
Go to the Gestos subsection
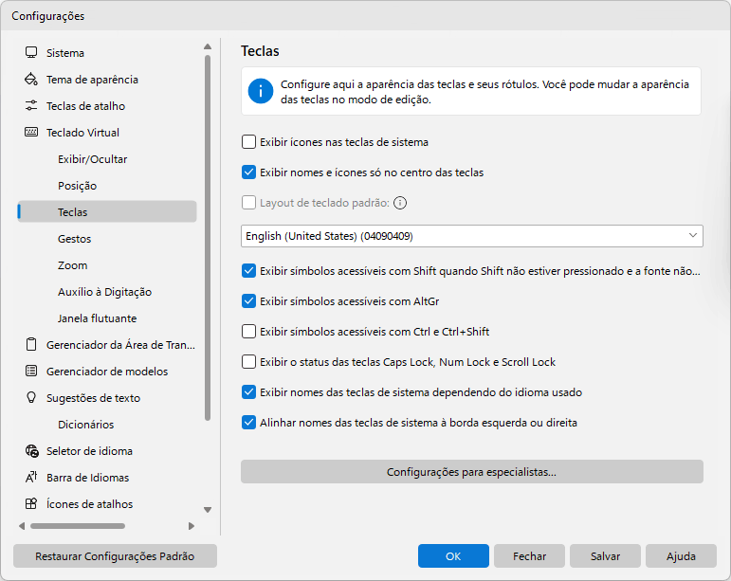tap(107, 239)
